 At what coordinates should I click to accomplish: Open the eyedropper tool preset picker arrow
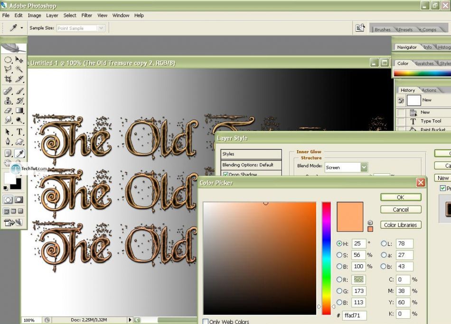(21, 28)
